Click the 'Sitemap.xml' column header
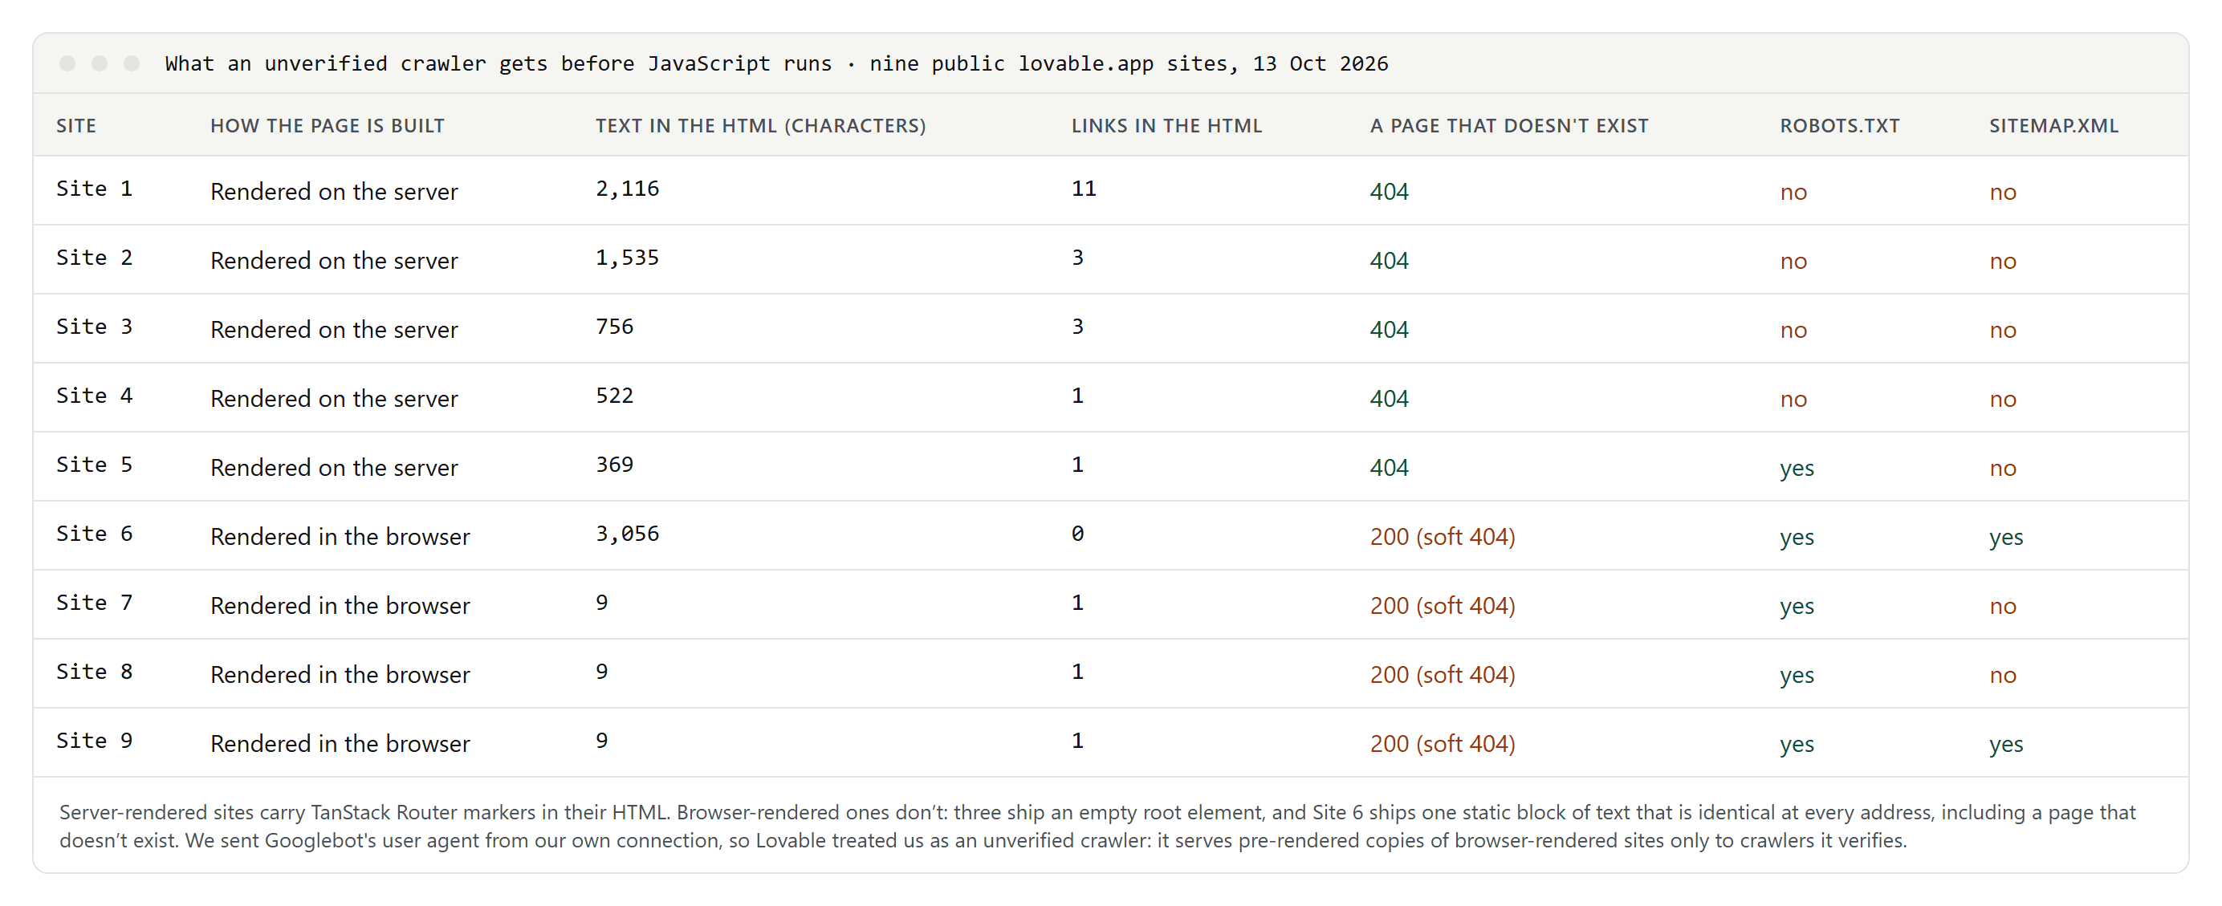 pyautogui.click(x=2053, y=126)
